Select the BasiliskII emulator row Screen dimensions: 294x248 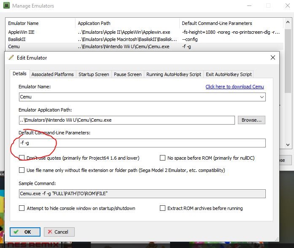tap(144, 39)
